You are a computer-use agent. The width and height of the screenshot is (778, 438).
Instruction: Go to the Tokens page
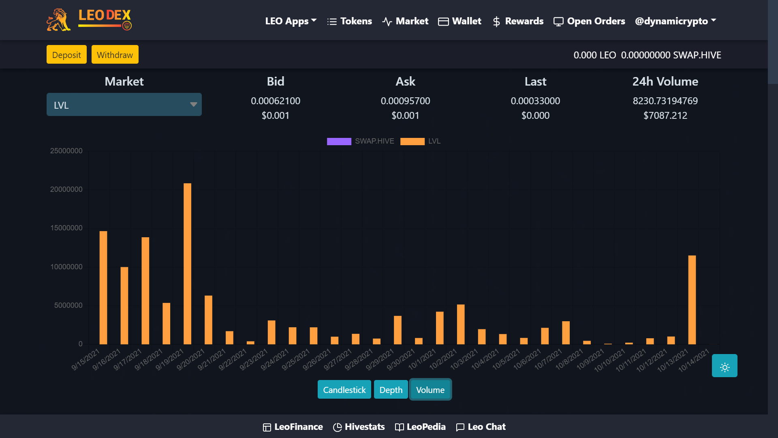click(x=349, y=21)
